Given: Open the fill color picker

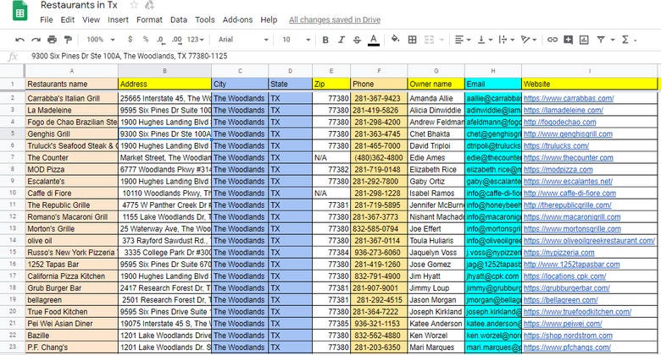Looking at the screenshot, I should pos(394,40).
